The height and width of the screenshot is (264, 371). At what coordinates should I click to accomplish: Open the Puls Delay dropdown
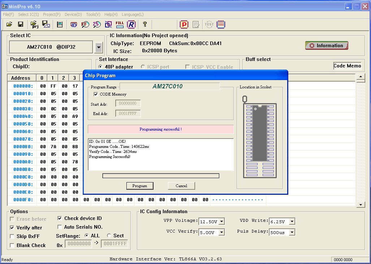click(x=292, y=232)
